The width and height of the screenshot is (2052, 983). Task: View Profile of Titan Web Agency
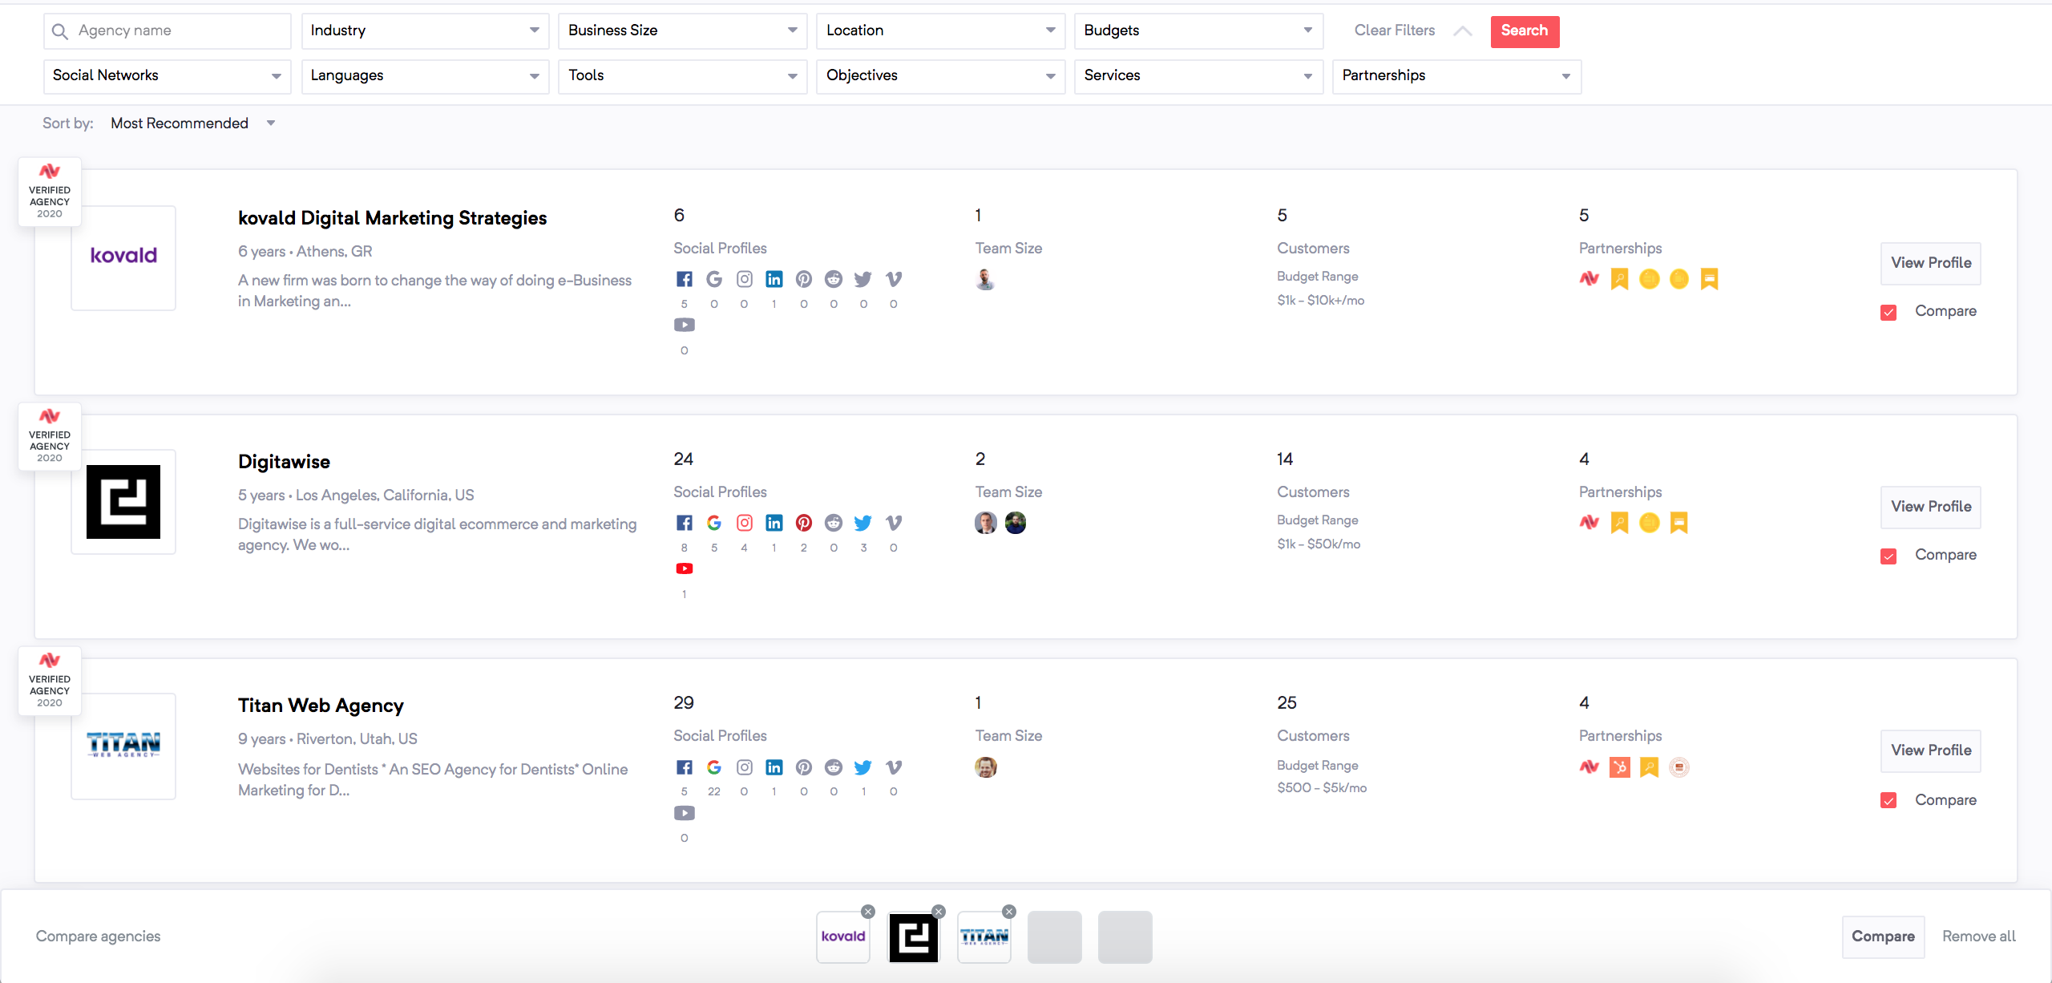(x=1930, y=750)
